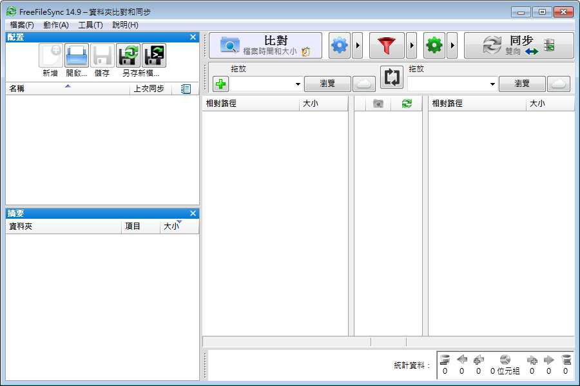Open the comparison settings dropdown arrow
580x386 pixels.
(x=360, y=45)
